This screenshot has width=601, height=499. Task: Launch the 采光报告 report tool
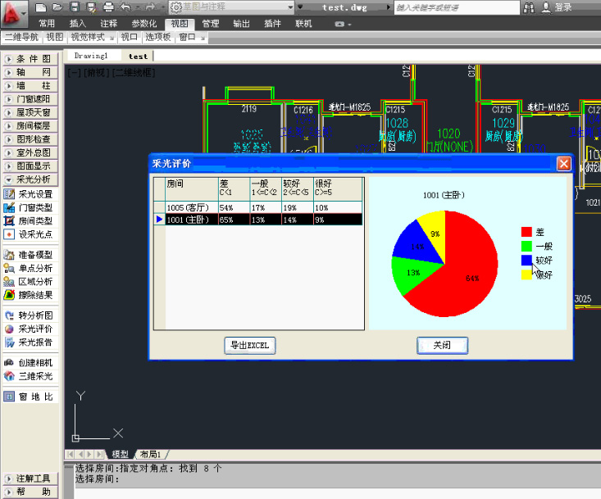pyautogui.click(x=10, y=342)
